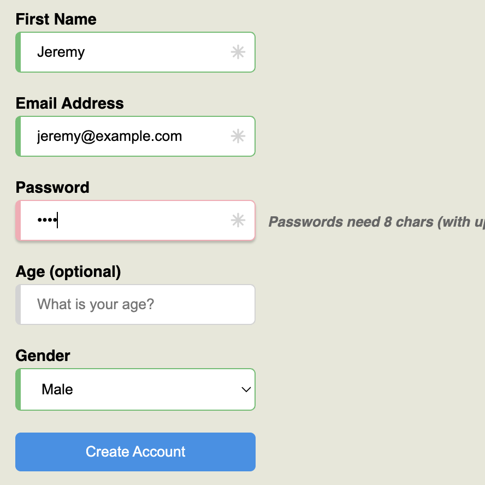
Task: Click the green validity bar on First Name
Action: coord(18,52)
